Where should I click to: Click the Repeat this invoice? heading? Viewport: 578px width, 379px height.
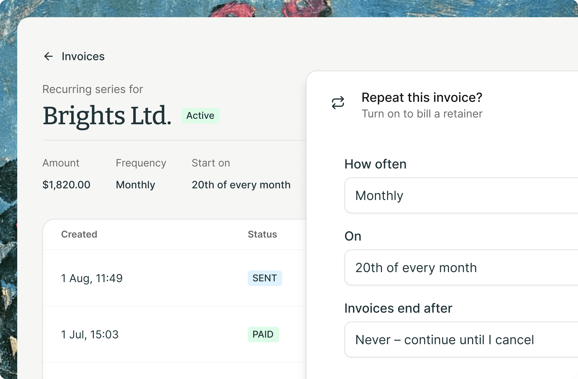(422, 97)
